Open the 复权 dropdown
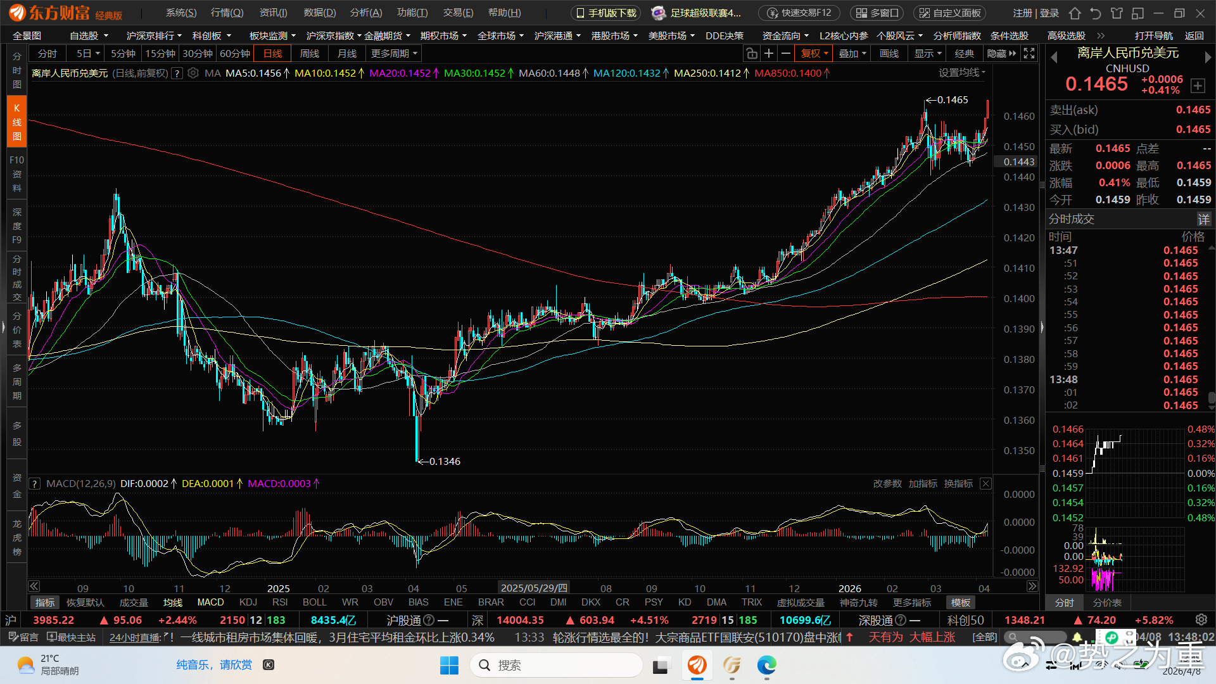Image resolution: width=1216 pixels, height=684 pixels. click(x=814, y=54)
